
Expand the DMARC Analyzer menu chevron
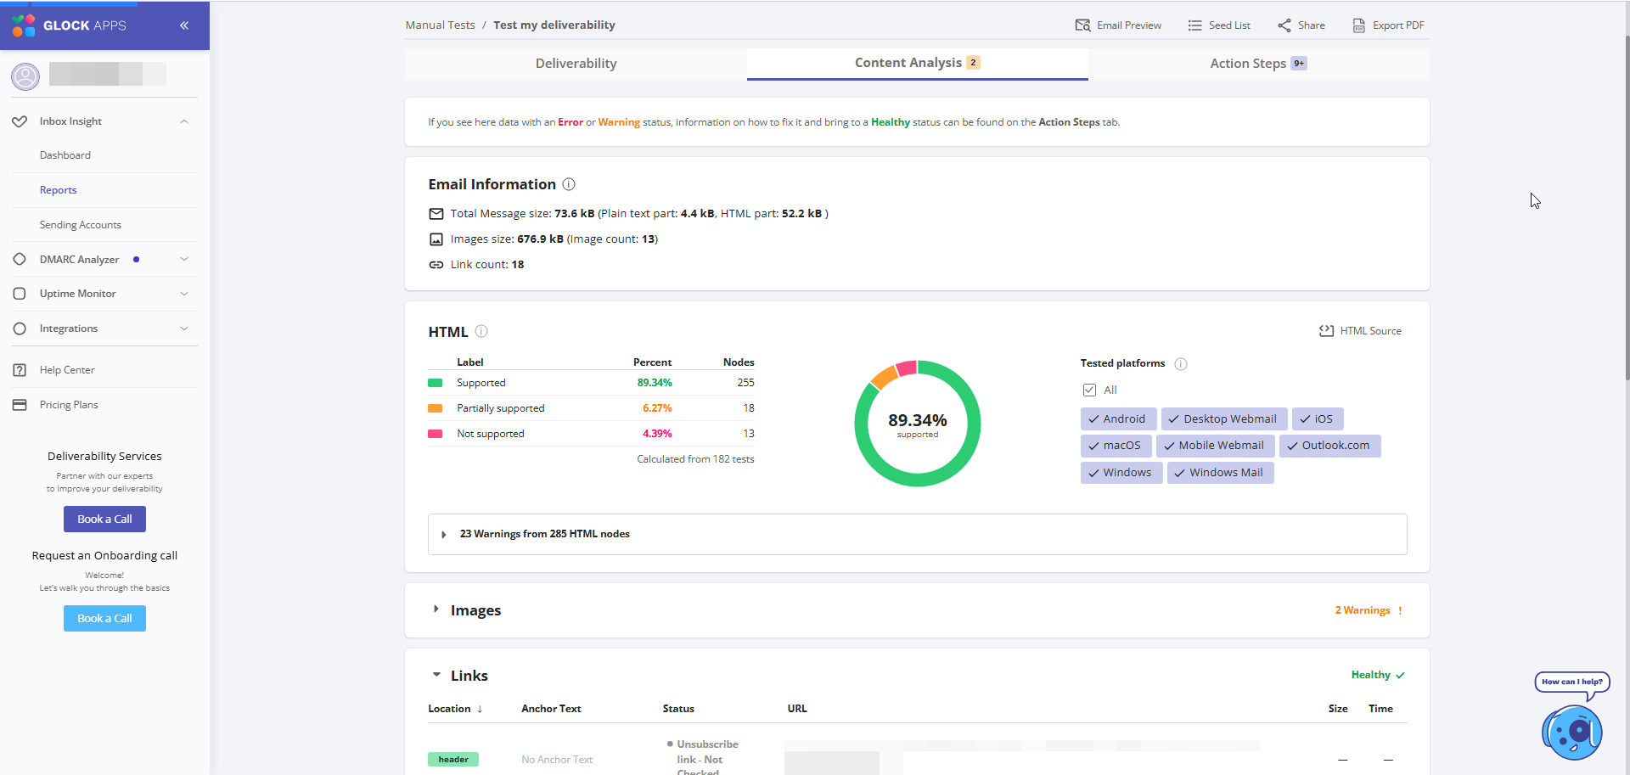pyautogui.click(x=184, y=259)
